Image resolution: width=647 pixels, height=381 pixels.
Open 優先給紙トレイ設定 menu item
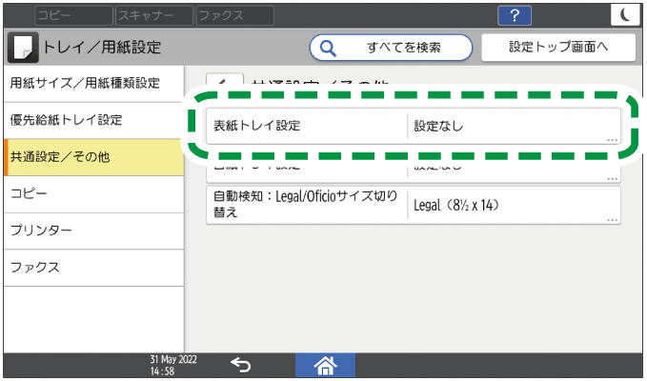pyautogui.click(x=93, y=120)
